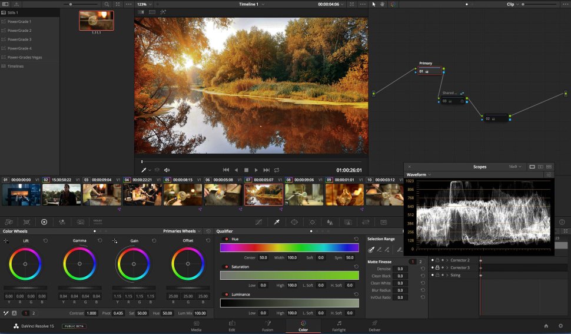
Task: Switch to the Deliver page
Action: 375,326
